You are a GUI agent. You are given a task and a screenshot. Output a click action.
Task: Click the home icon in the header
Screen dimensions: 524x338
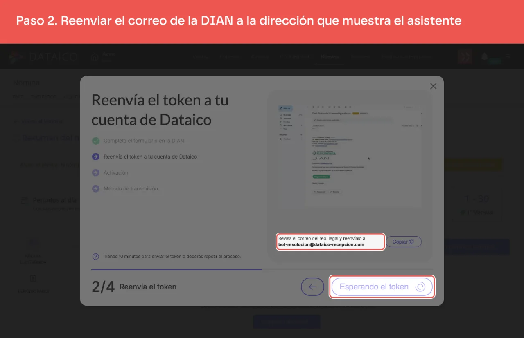coord(95,57)
